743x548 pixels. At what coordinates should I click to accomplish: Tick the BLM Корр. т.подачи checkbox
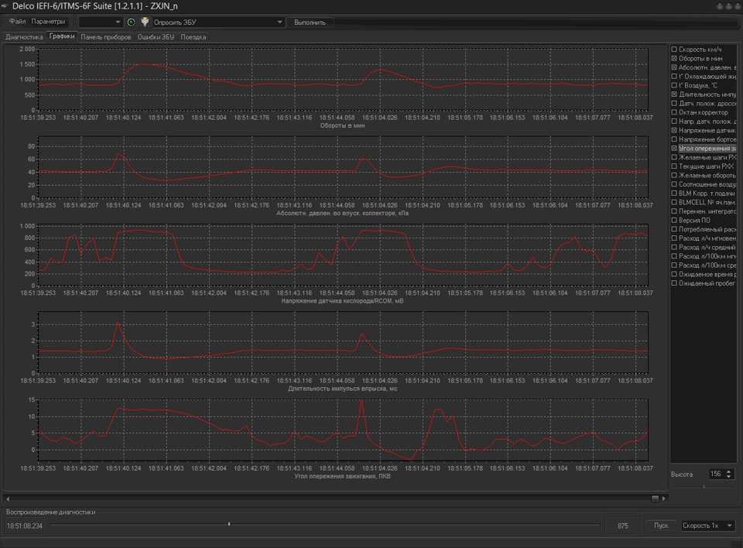tap(674, 194)
